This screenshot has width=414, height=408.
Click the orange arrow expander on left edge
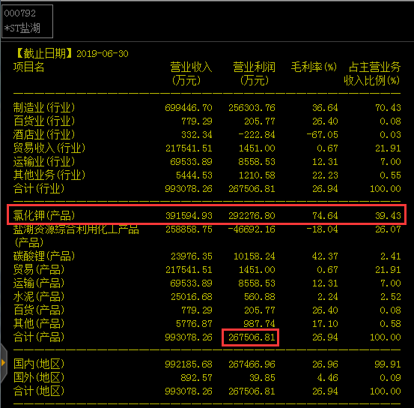[x=3, y=362]
